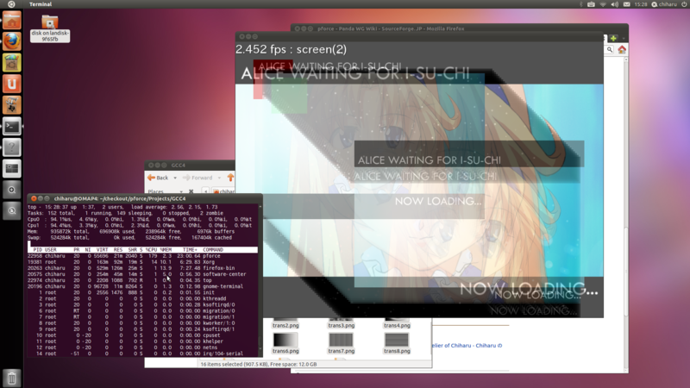Click the Firefox search magnifier icon
Image resolution: width=690 pixels, height=388 pixels.
point(610,50)
